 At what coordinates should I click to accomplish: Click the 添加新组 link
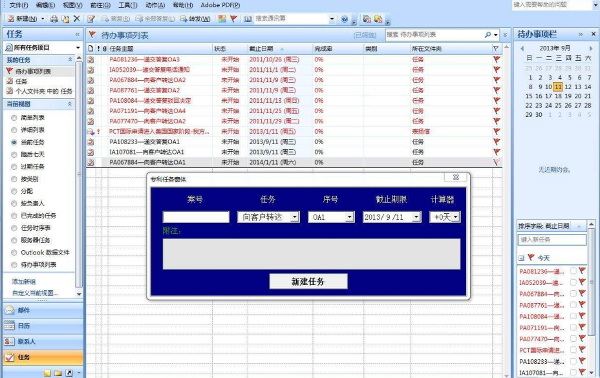(x=24, y=282)
